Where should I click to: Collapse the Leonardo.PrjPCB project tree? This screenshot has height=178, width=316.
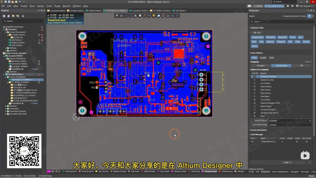[x=4, y=56]
